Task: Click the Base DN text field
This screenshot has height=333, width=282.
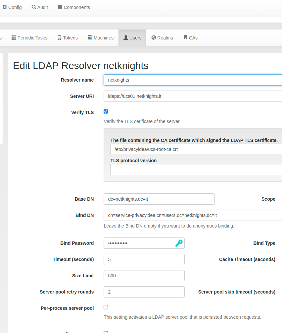Action: click(159, 199)
